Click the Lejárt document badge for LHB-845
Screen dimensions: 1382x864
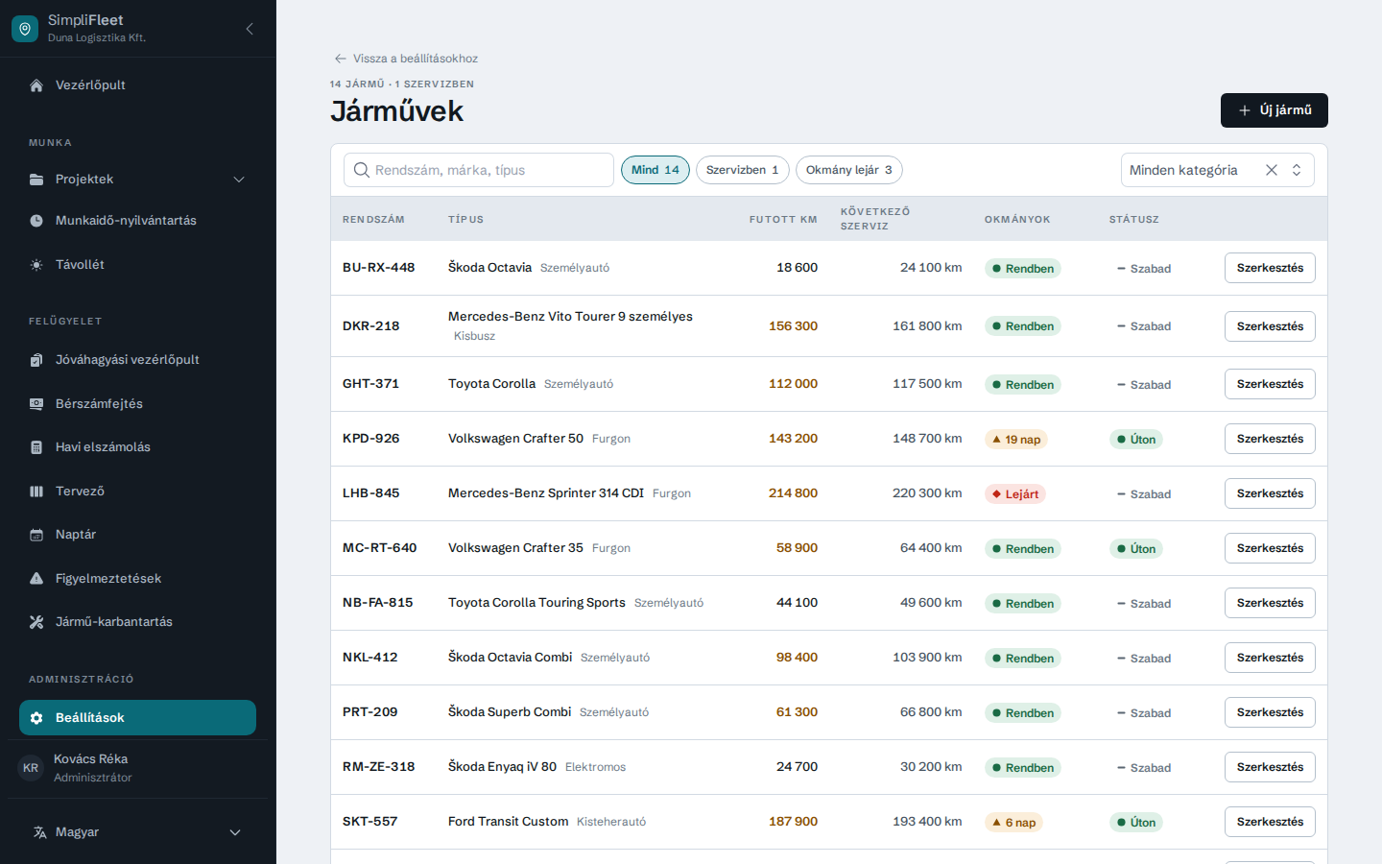pyautogui.click(x=1015, y=494)
